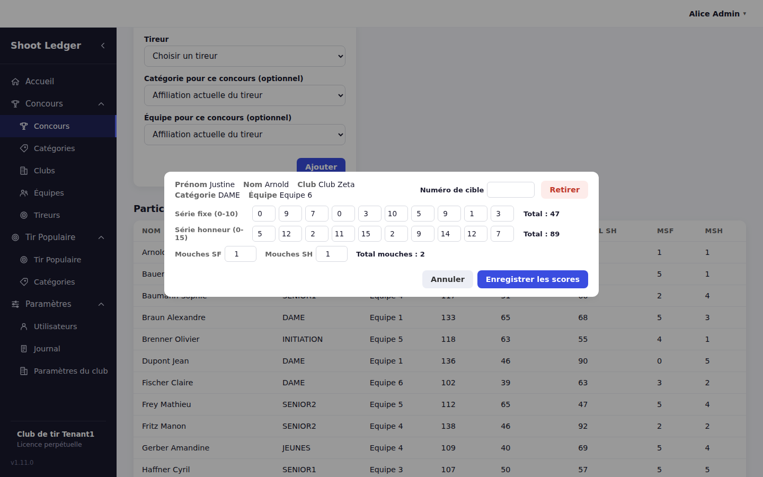This screenshot has width=763, height=477.
Task: Click the Série honneur field containing 14
Action: click(449, 234)
